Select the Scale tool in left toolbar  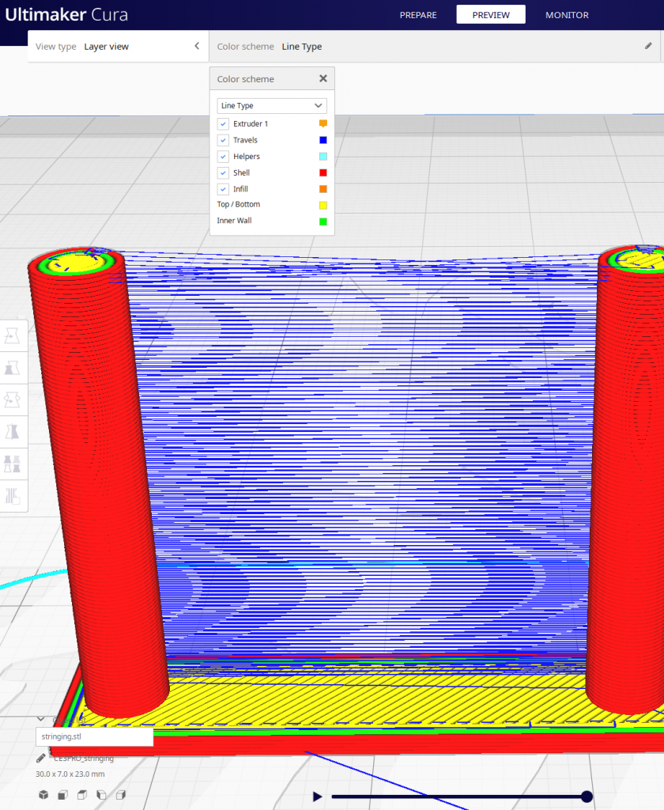[x=13, y=368]
